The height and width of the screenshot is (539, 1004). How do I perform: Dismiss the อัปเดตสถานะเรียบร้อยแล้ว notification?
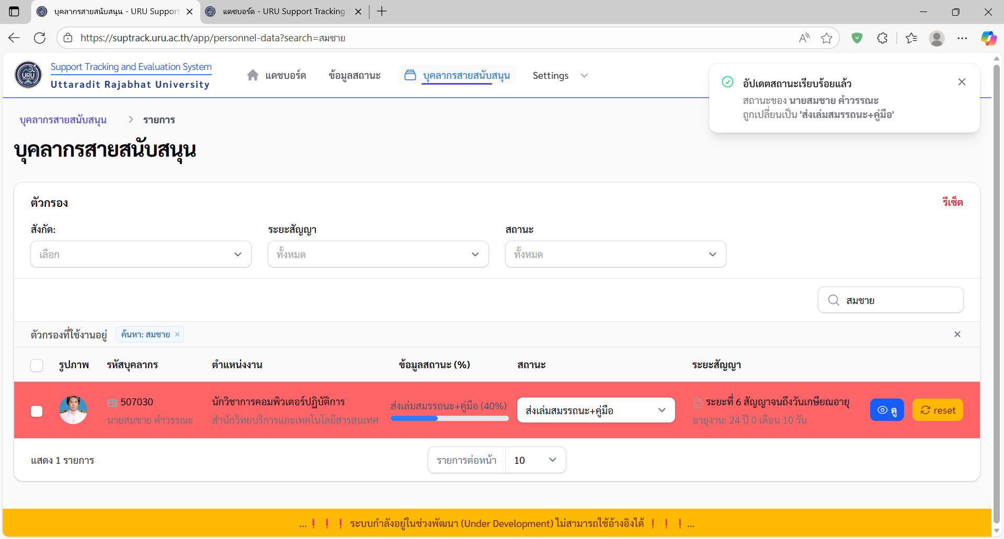[x=962, y=81]
